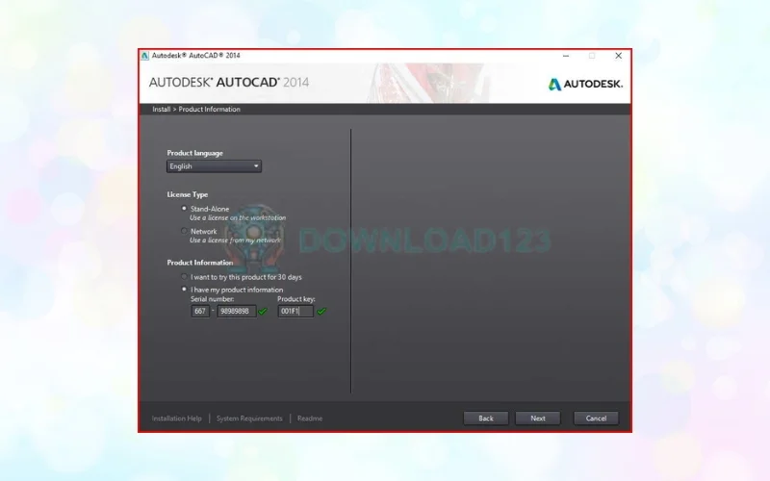Image resolution: width=770 pixels, height=481 pixels.
Task: Minimize the AutoCAD 2014 installer window
Action: 564,56
